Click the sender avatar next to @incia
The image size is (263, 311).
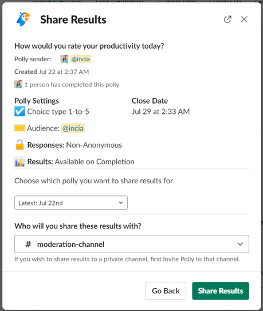[64, 59]
